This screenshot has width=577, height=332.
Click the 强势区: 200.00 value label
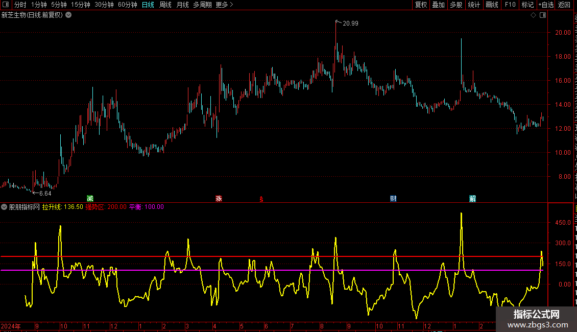pyautogui.click(x=106, y=207)
